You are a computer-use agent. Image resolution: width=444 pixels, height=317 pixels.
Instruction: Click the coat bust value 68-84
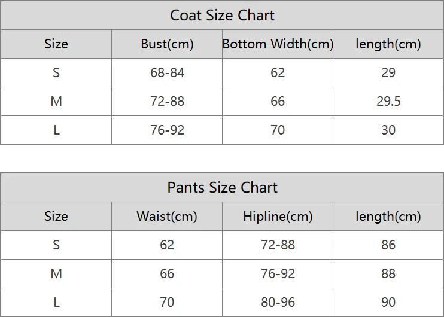167,73
